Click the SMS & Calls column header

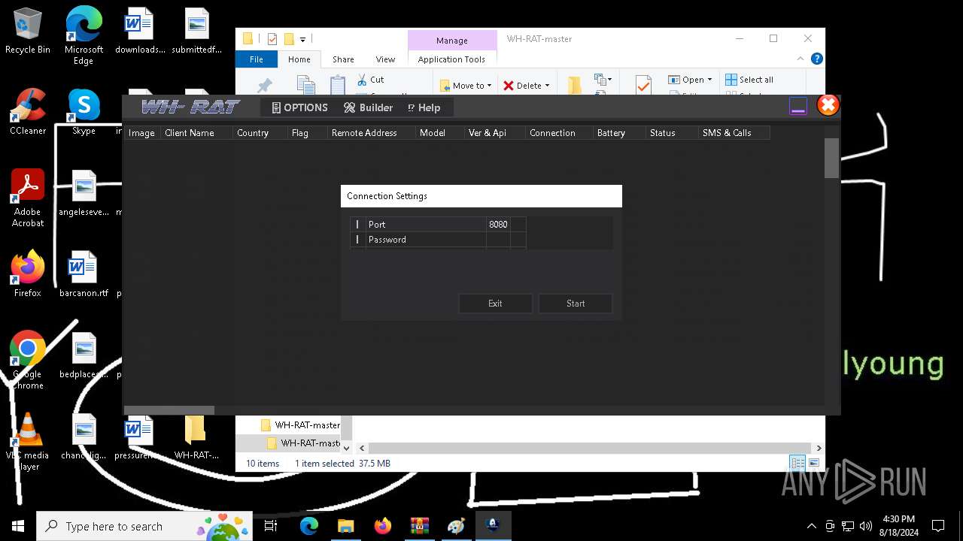734,133
